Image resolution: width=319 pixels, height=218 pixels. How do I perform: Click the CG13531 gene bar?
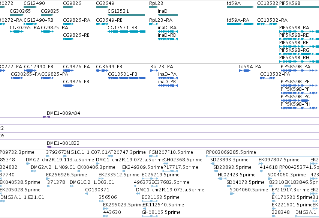tap(126, 15)
